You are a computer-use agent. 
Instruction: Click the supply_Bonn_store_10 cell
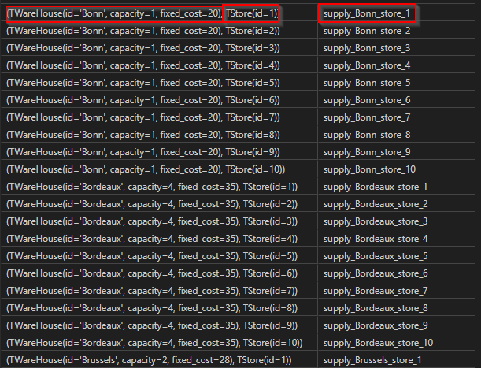(396, 169)
